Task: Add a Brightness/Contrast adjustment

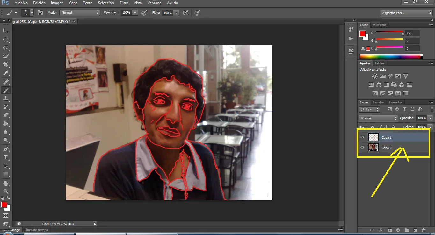Action: point(375,76)
